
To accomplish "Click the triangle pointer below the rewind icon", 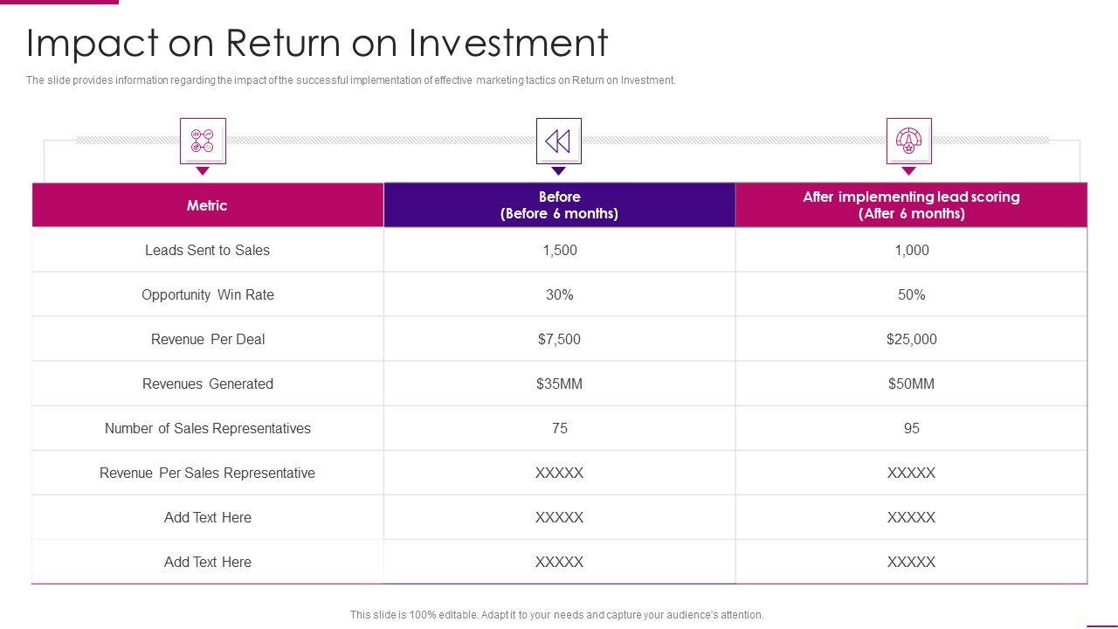I will click(x=559, y=171).
